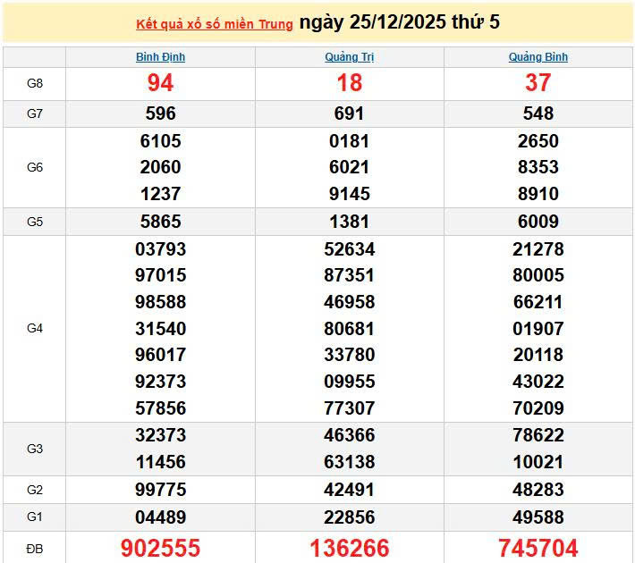Click the ĐB row label
This screenshot has width=635, height=563.
click(x=35, y=548)
